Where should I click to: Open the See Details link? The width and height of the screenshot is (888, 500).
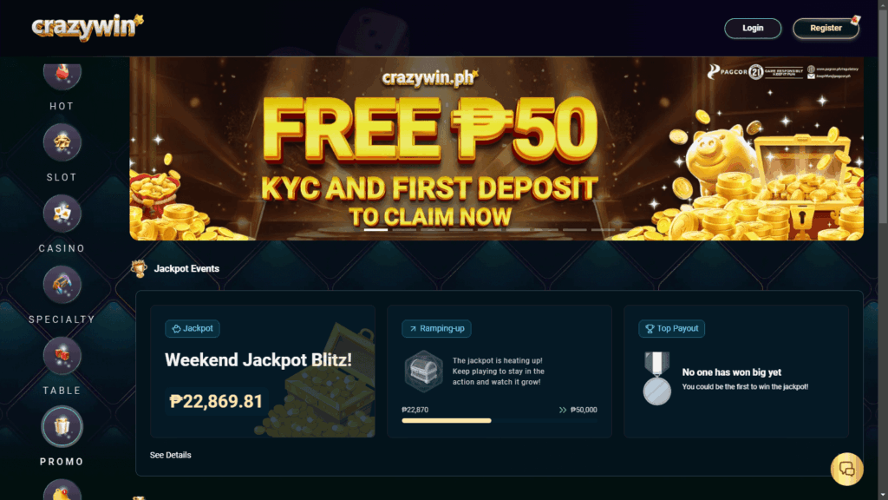(171, 455)
